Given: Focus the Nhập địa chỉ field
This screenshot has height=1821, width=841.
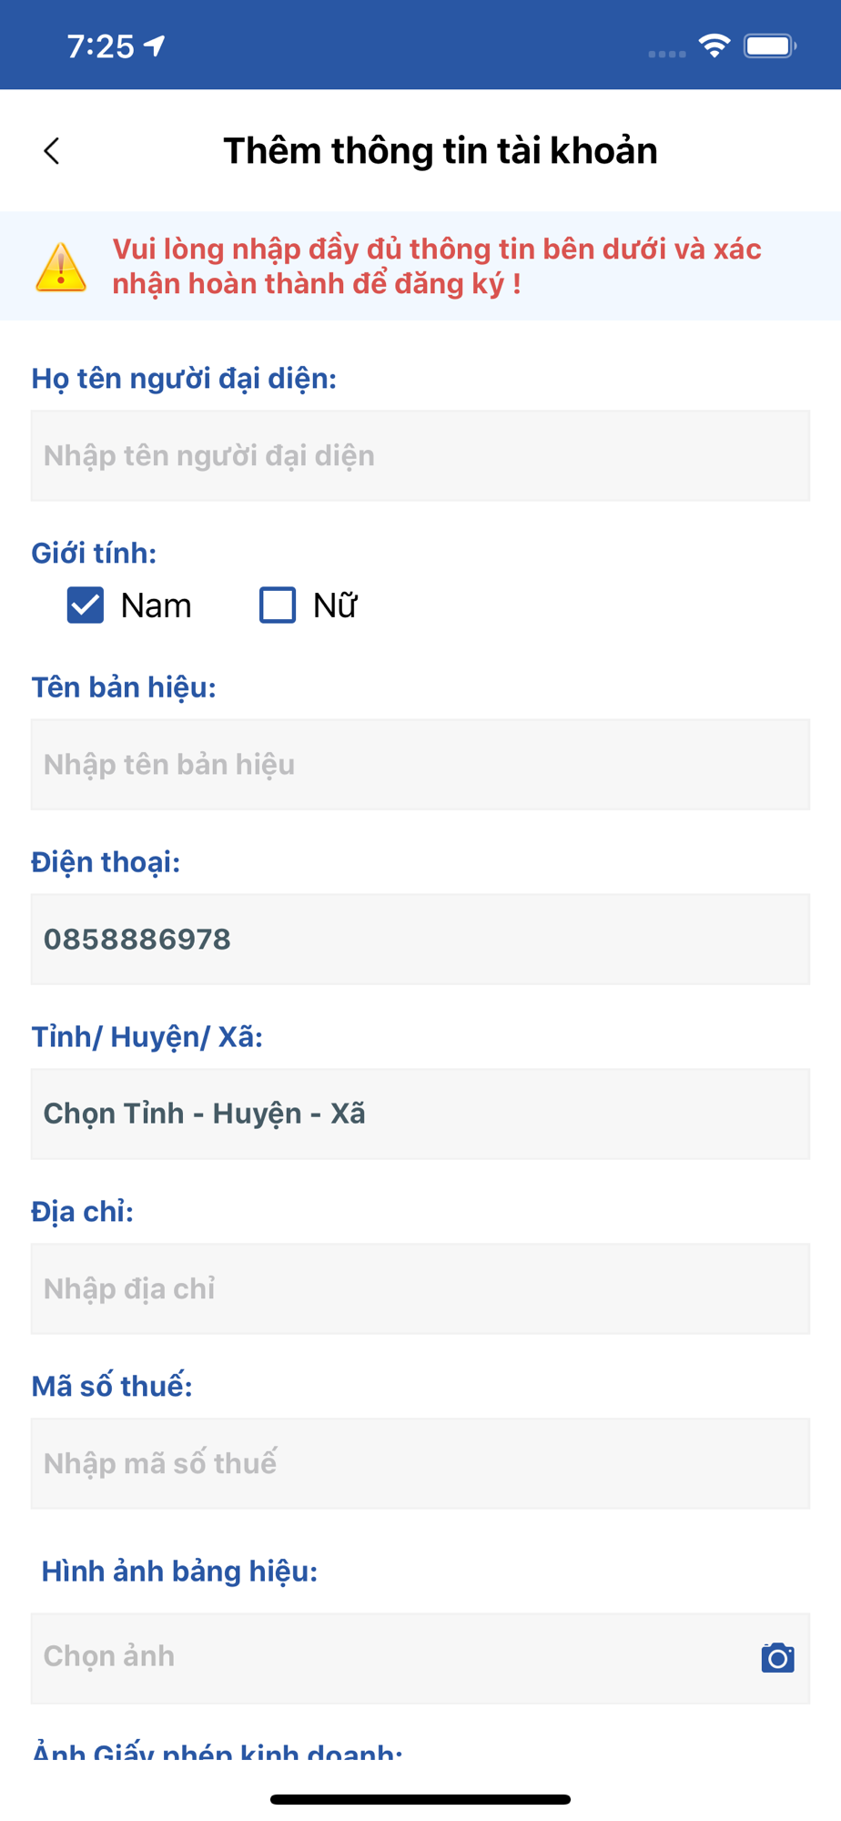Looking at the screenshot, I should click(420, 1288).
